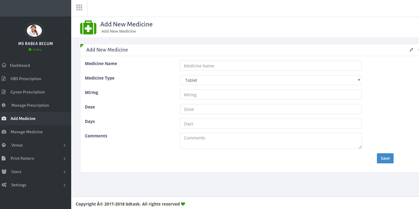Click the Users group icon in sidebar
The image size is (419, 209).
point(4,172)
